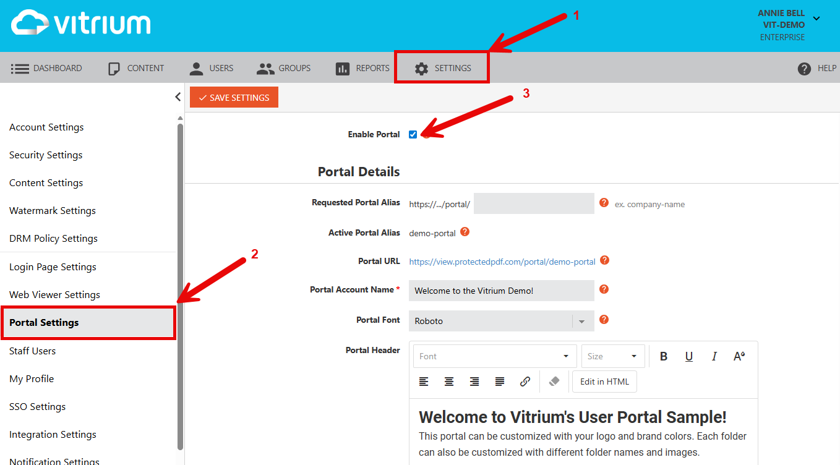Justify the header text
Image resolution: width=840 pixels, height=465 pixels.
[x=500, y=382]
